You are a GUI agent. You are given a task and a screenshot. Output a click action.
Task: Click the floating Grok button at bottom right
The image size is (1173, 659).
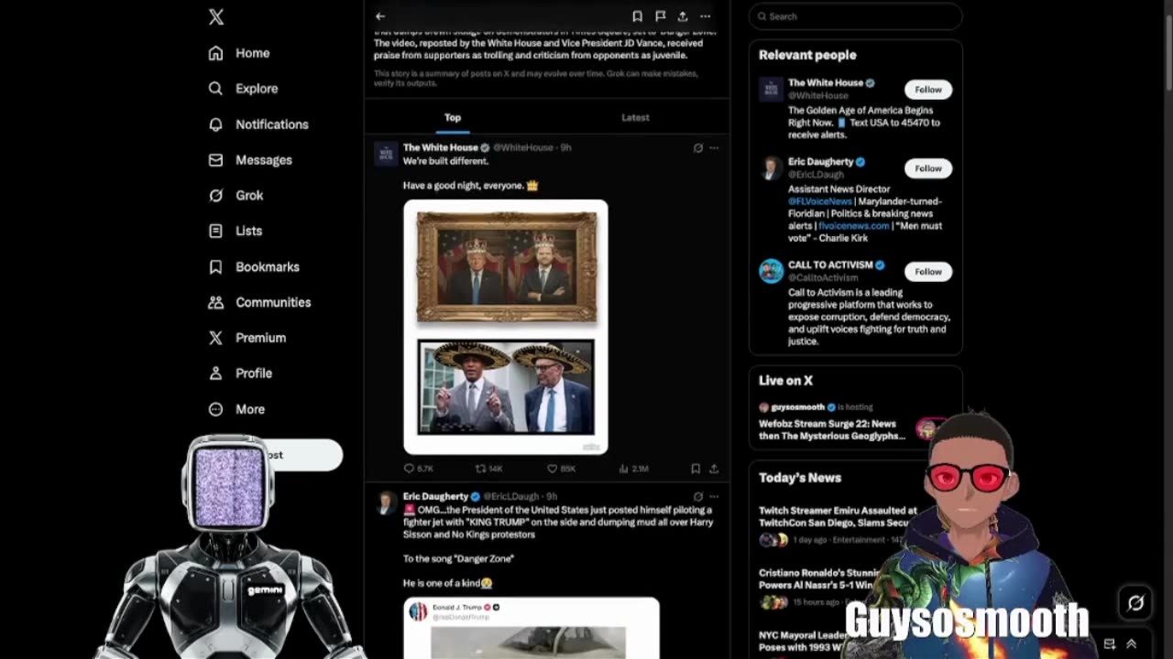point(1135,602)
